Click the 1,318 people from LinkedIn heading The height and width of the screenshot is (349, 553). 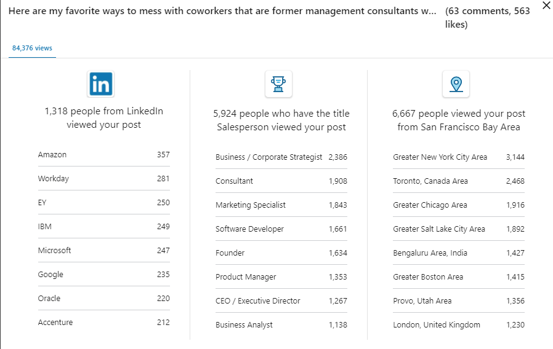point(103,118)
